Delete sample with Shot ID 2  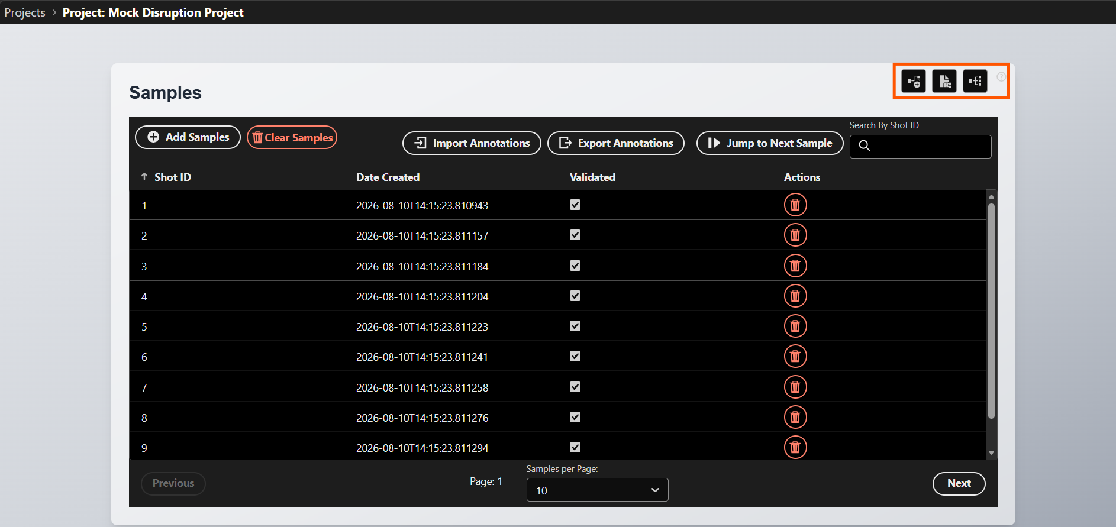coord(795,235)
